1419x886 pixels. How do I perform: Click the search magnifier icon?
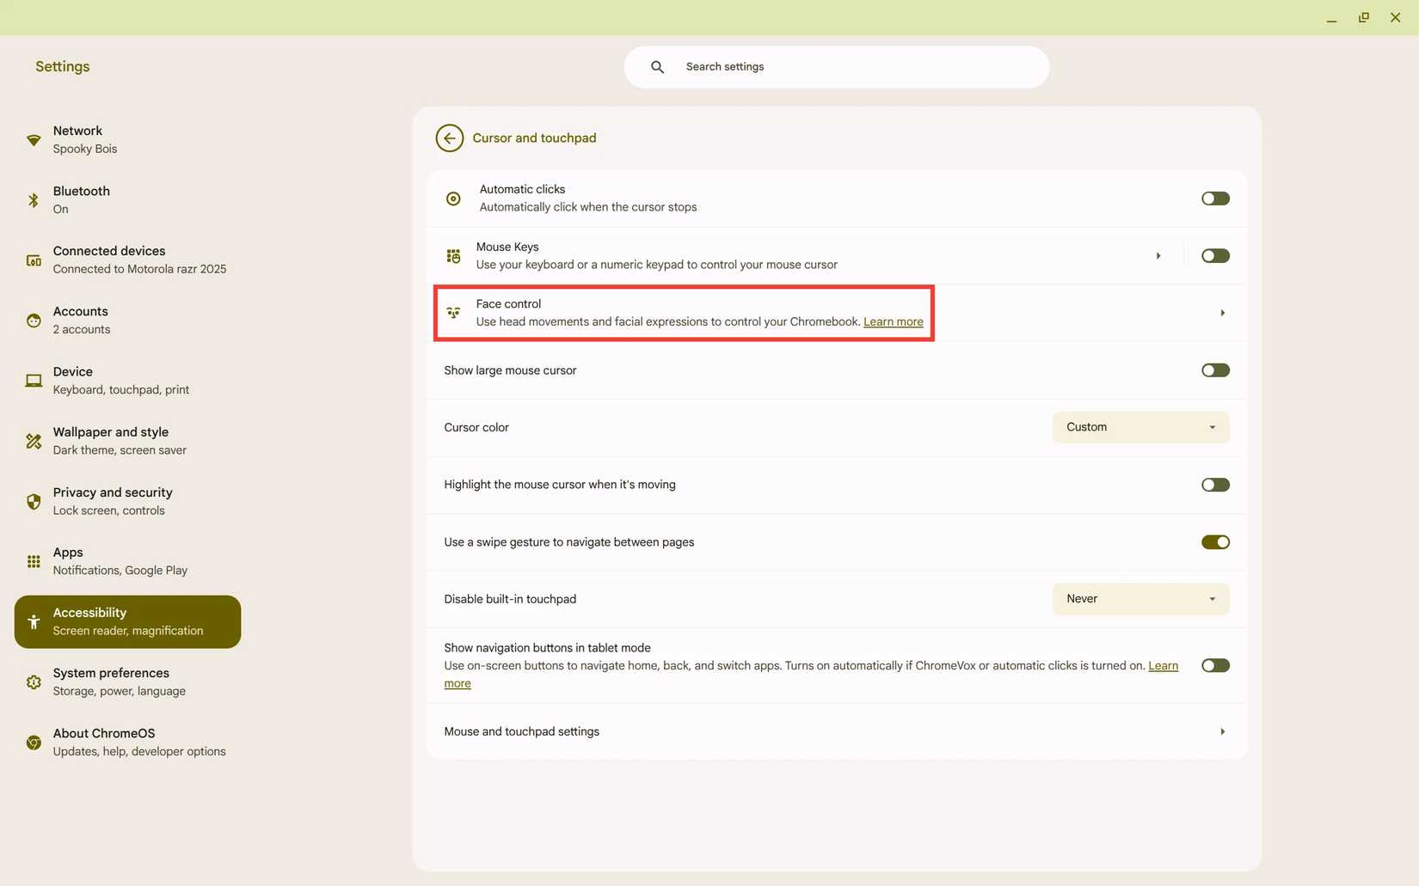click(656, 66)
